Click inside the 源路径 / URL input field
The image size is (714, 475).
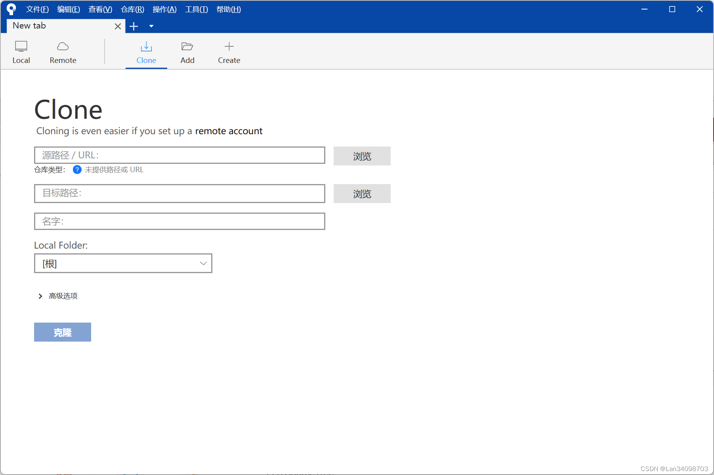coord(179,155)
